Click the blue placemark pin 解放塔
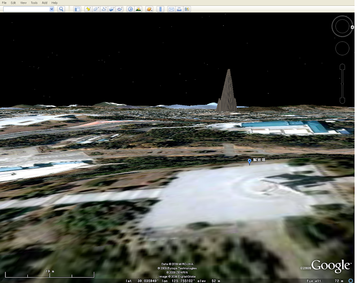 pyautogui.click(x=250, y=162)
